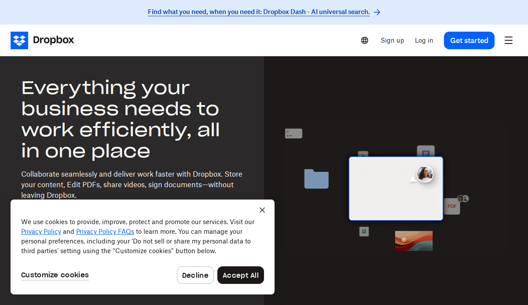Image resolution: width=528 pixels, height=305 pixels.
Task: Open Customize cookies settings
Action: coord(55,275)
